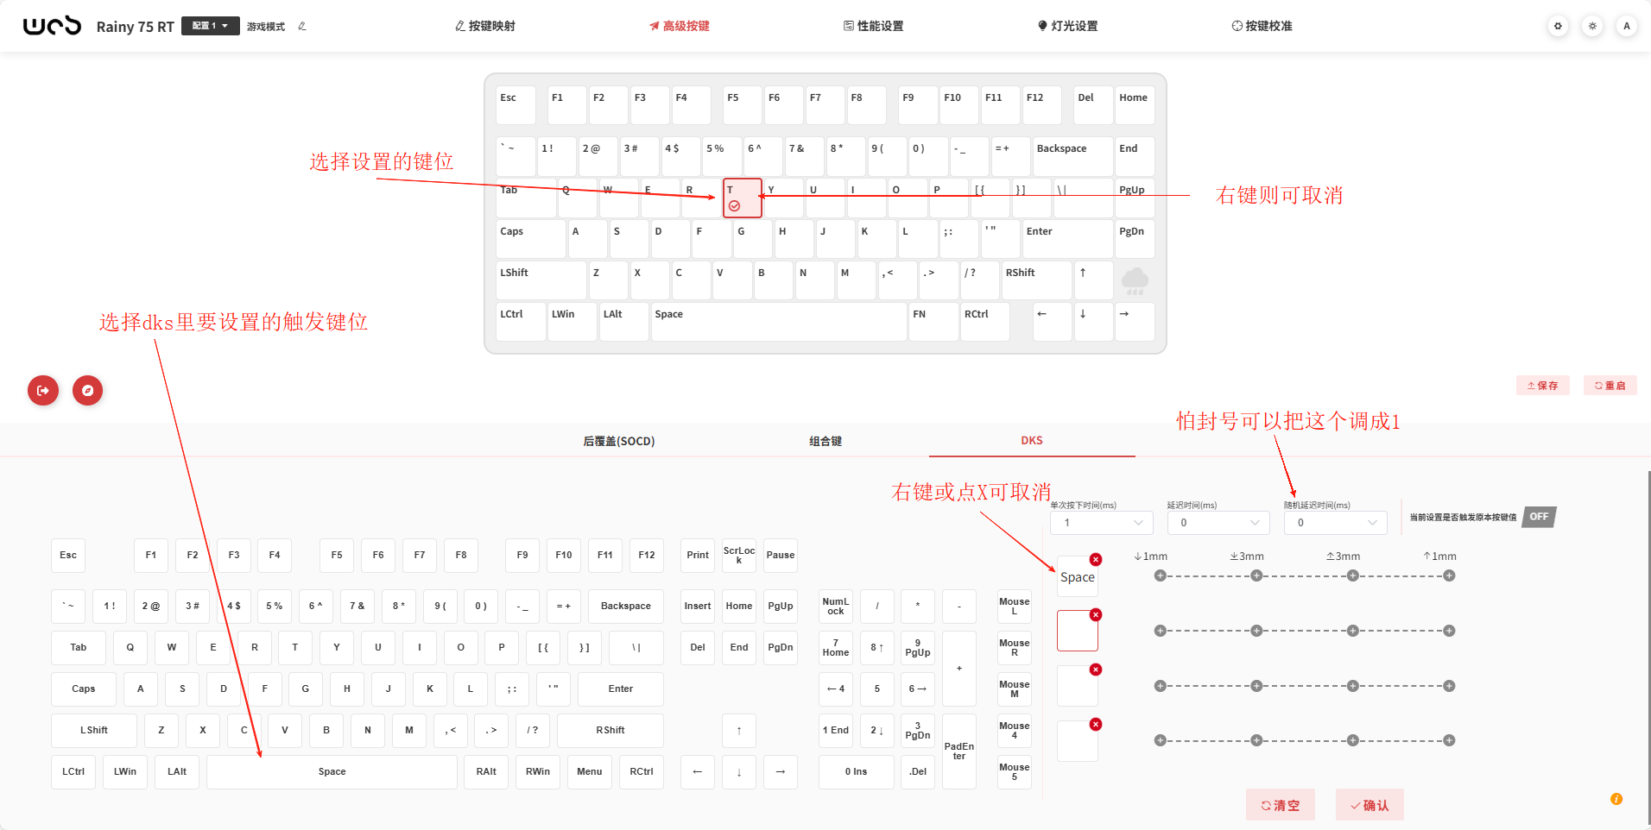
Task: Click the second point on the third DKS row
Action: point(1256,686)
